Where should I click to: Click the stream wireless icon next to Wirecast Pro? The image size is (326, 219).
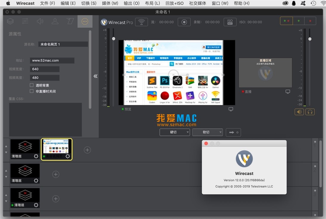tap(141, 22)
